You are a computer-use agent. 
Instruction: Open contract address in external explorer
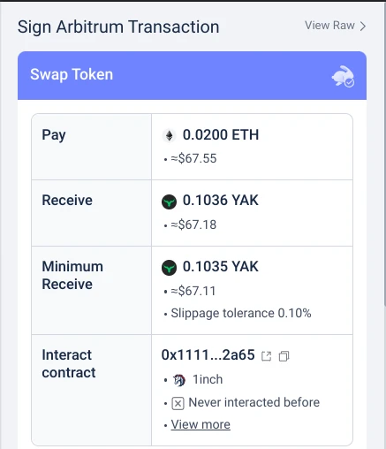(x=267, y=356)
